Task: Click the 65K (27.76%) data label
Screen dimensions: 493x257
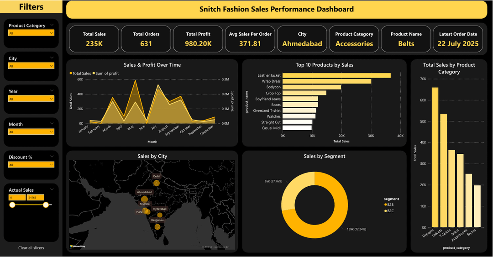Action: [x=273, y=181]
